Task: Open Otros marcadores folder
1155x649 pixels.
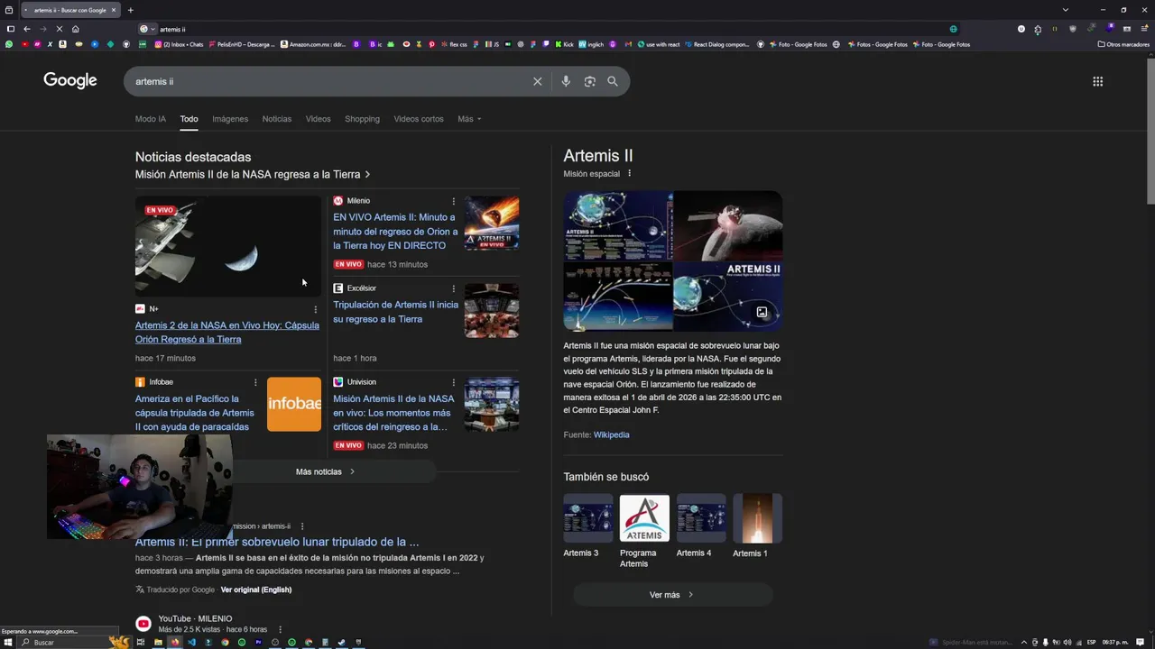Action: [x=1123, y=44]
